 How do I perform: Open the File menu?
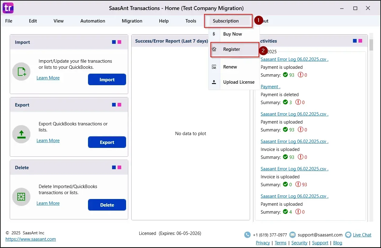point(9,21)
